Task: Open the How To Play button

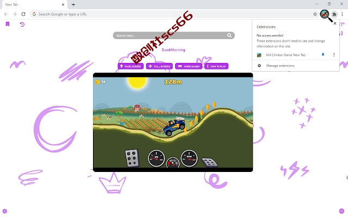Action: (216, 66)
